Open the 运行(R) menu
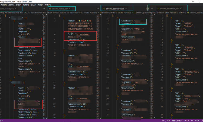 (33, 5)
